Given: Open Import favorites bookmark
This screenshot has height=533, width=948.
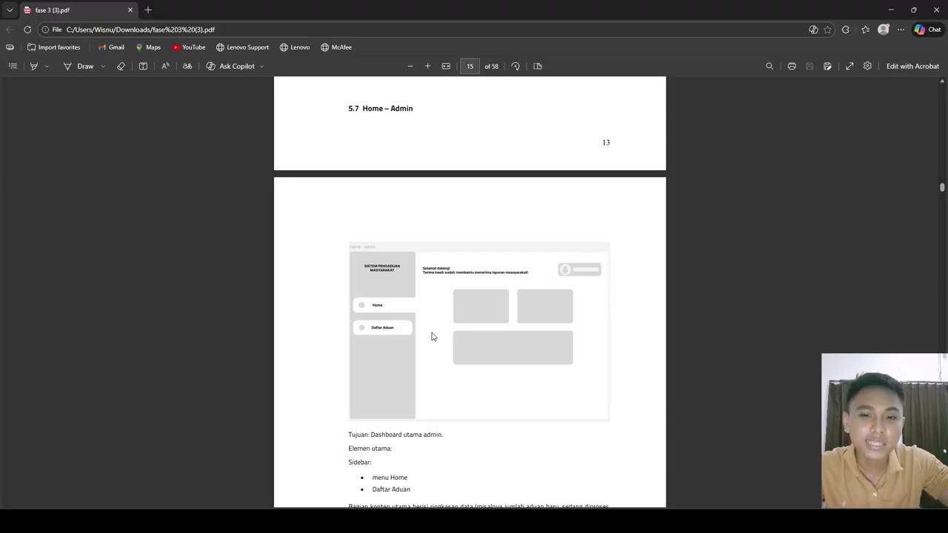Looking at the screenshot, I should click(53, 47).
